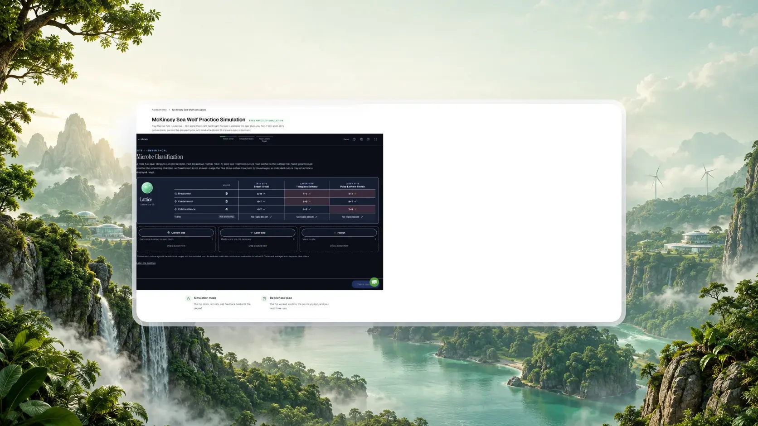Click the Breakdown value 9

point(227,194)
